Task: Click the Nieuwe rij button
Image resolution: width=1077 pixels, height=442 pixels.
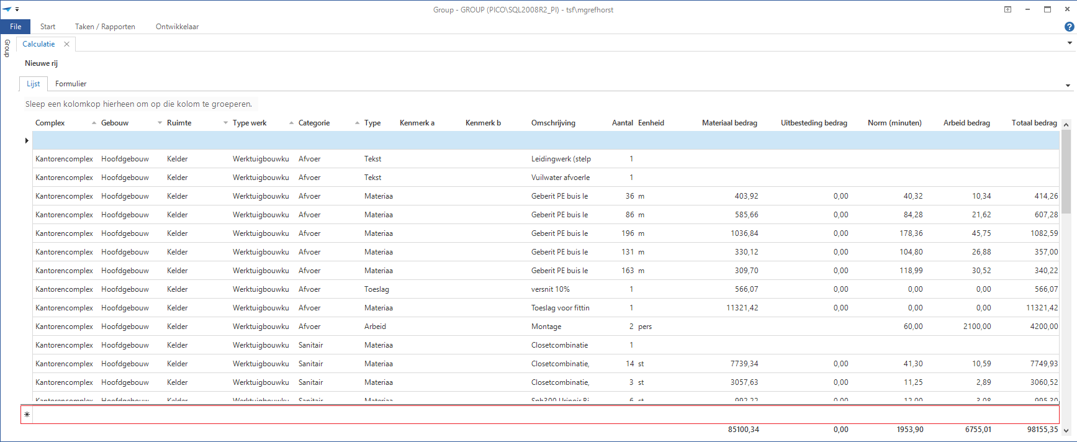Action: (x=41, y=63)
